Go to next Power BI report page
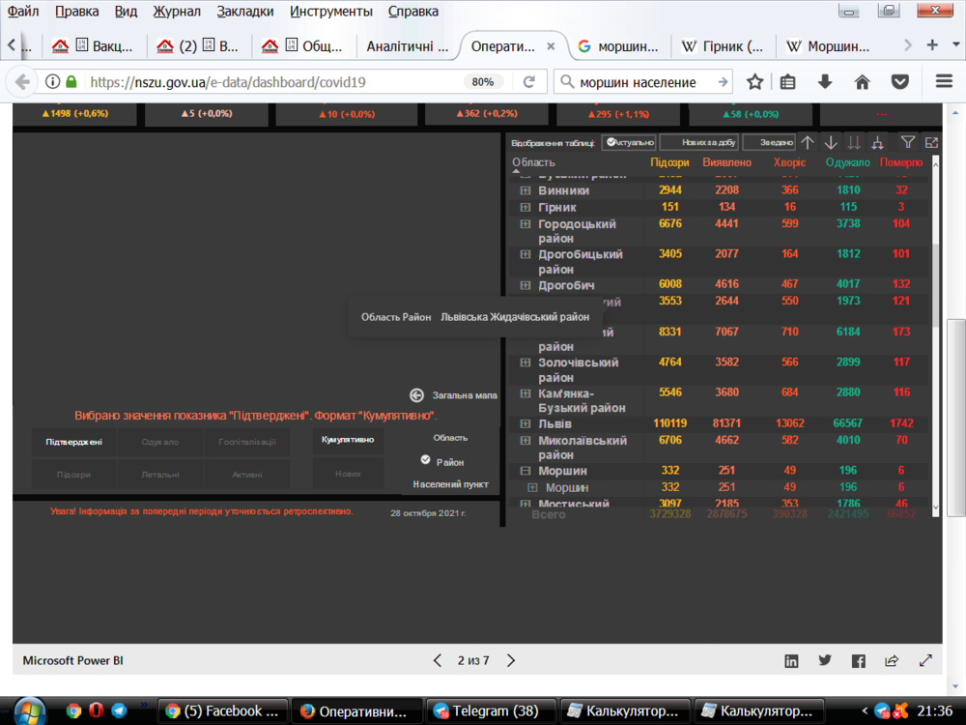The image size is (966, 725). [x=511, y=661]
